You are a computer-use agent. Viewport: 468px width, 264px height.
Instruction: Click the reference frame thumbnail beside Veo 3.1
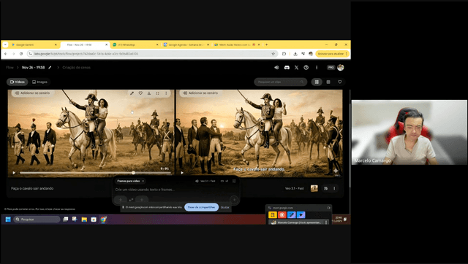(x=314, y=188)
